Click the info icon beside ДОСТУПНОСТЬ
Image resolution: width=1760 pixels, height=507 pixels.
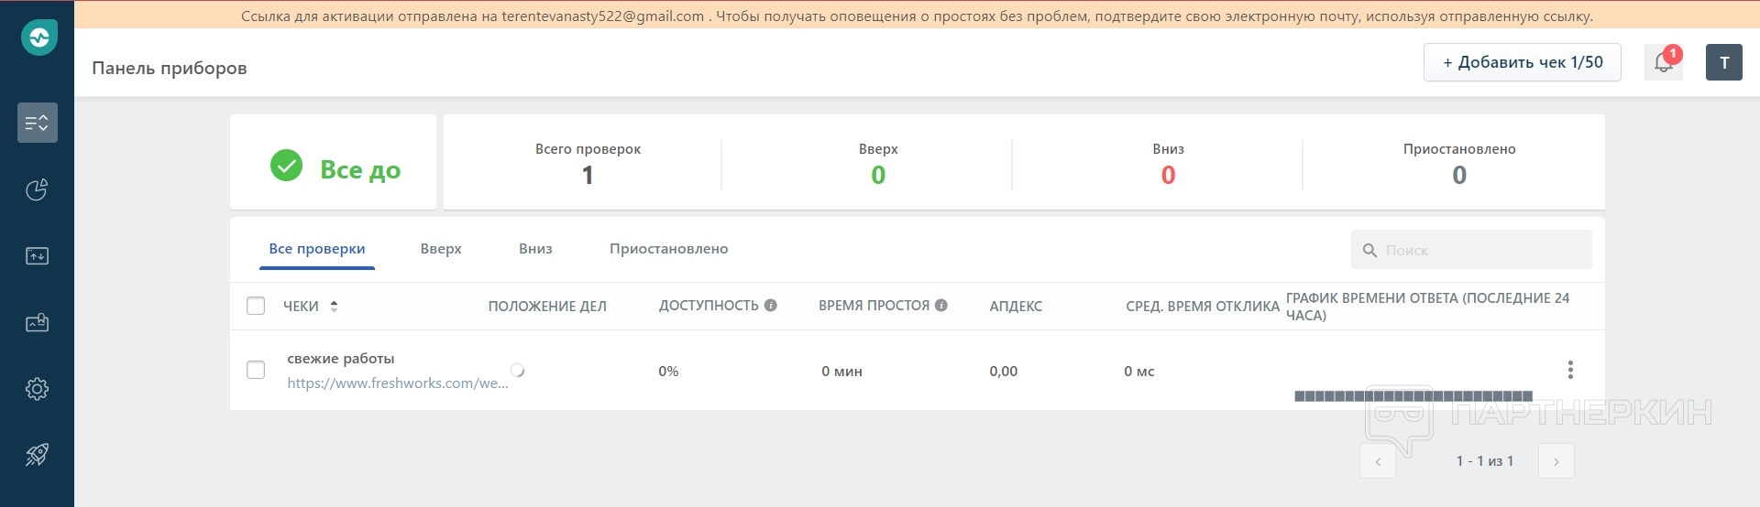point(771,306)
